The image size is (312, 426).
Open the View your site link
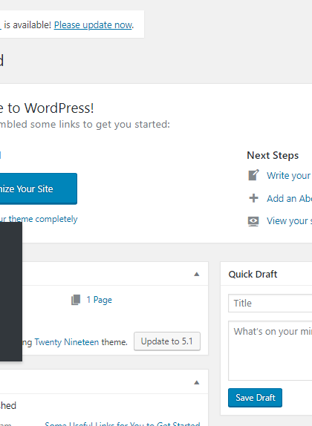coord(289,221)
